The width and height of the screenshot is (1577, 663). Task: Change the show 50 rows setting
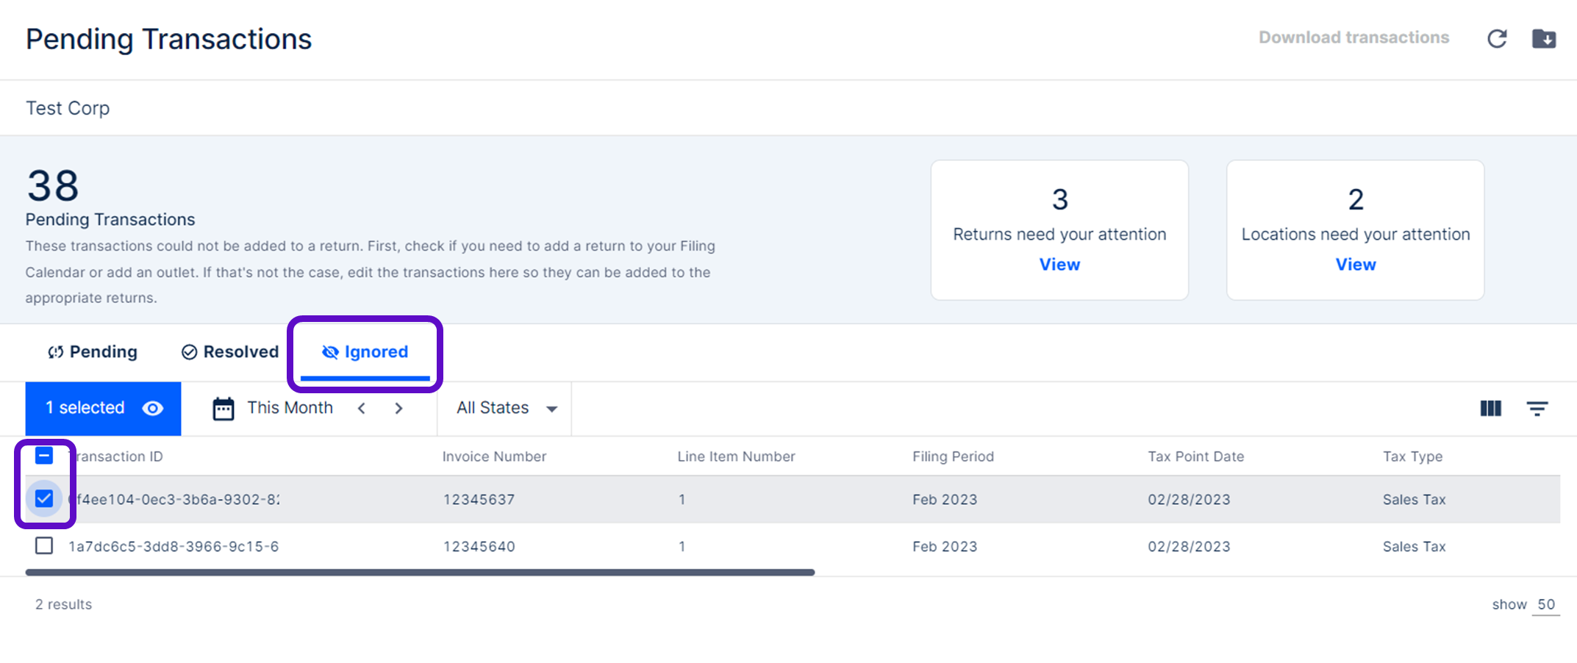pyautogui.click(x=1545, y=605)
